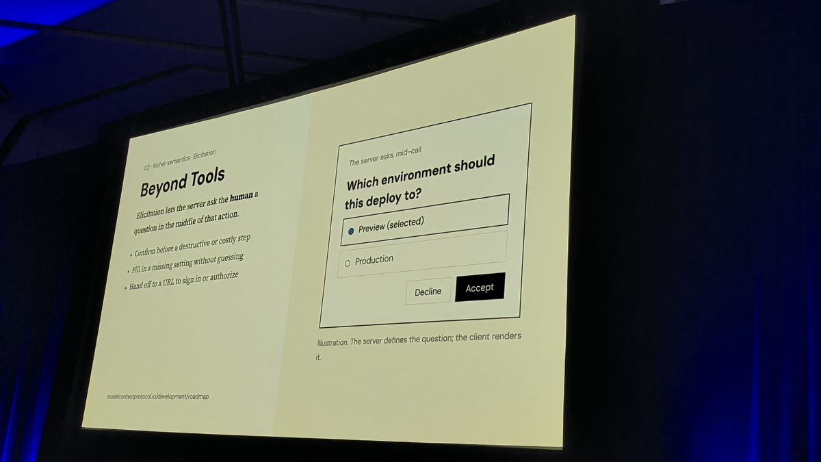Viewport: 821px width, 462px height.
Task: Click the '02 · Richer semantics · Elicitation' breadcrumb
Action: click(x=179, y=161)
